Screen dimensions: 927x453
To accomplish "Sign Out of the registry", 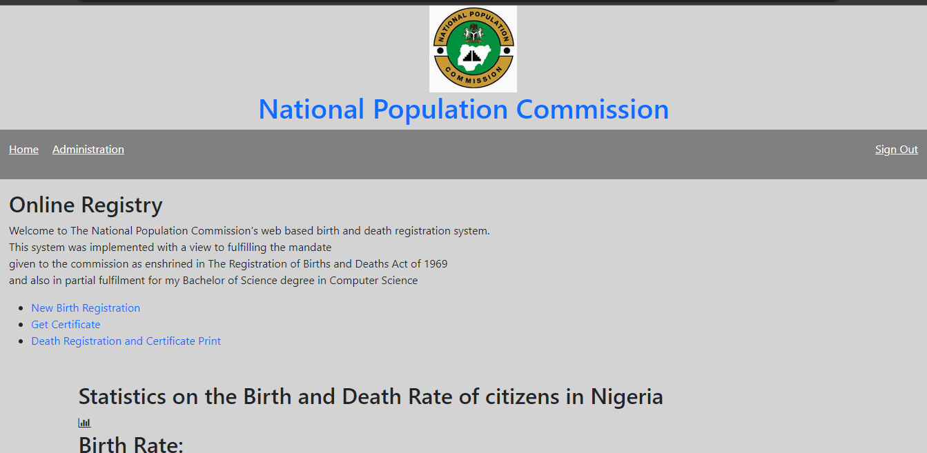I will [897, 150].
